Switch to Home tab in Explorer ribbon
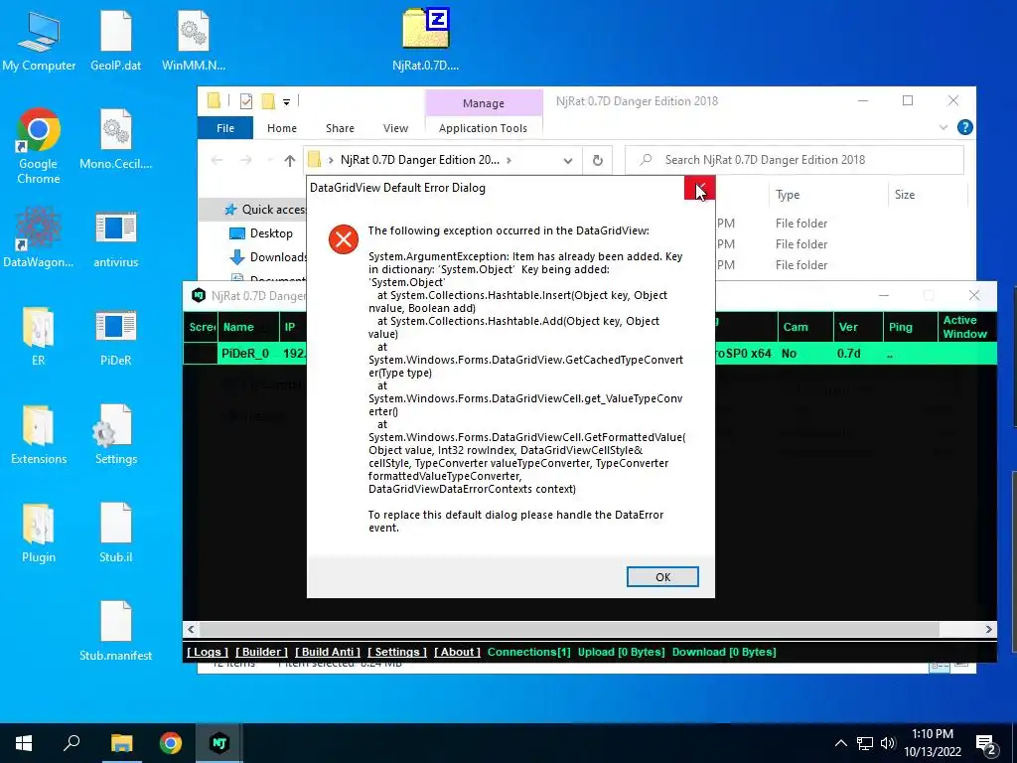The width and height of the screenshot is (1017, 763). pos(281,128)
